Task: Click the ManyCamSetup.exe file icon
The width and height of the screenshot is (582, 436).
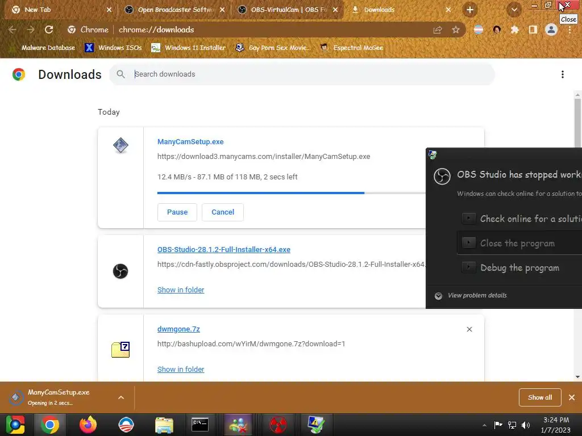Action: [x=120, y=145]
